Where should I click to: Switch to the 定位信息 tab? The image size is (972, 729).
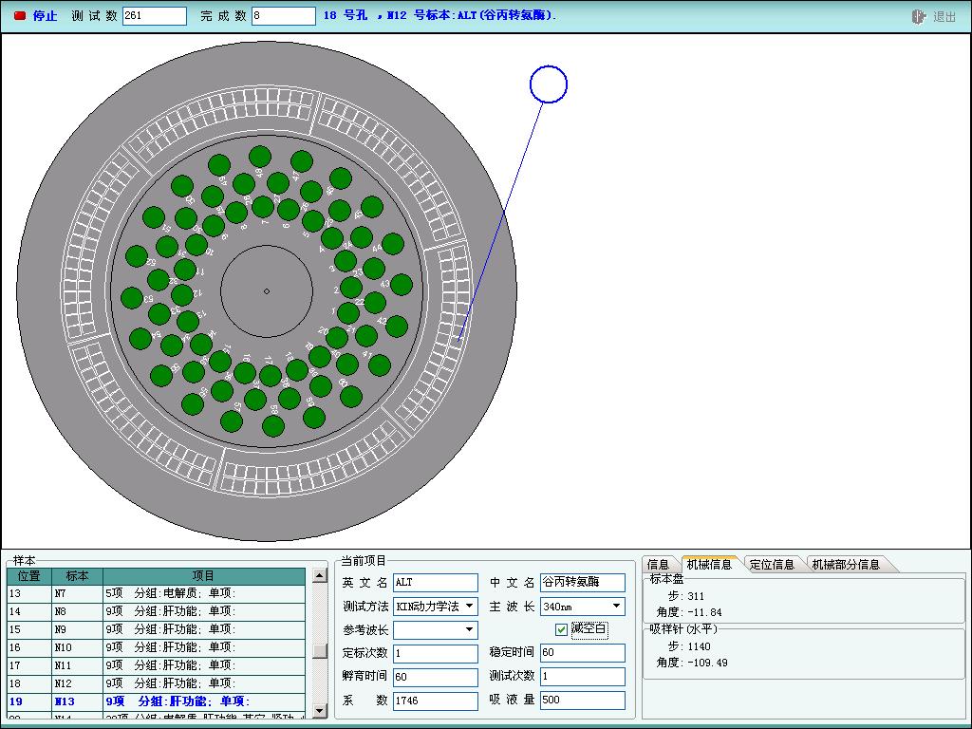[772, 564]
